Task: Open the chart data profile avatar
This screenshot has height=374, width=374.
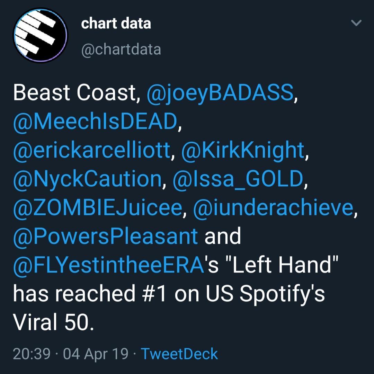Action: coord(40,36)
